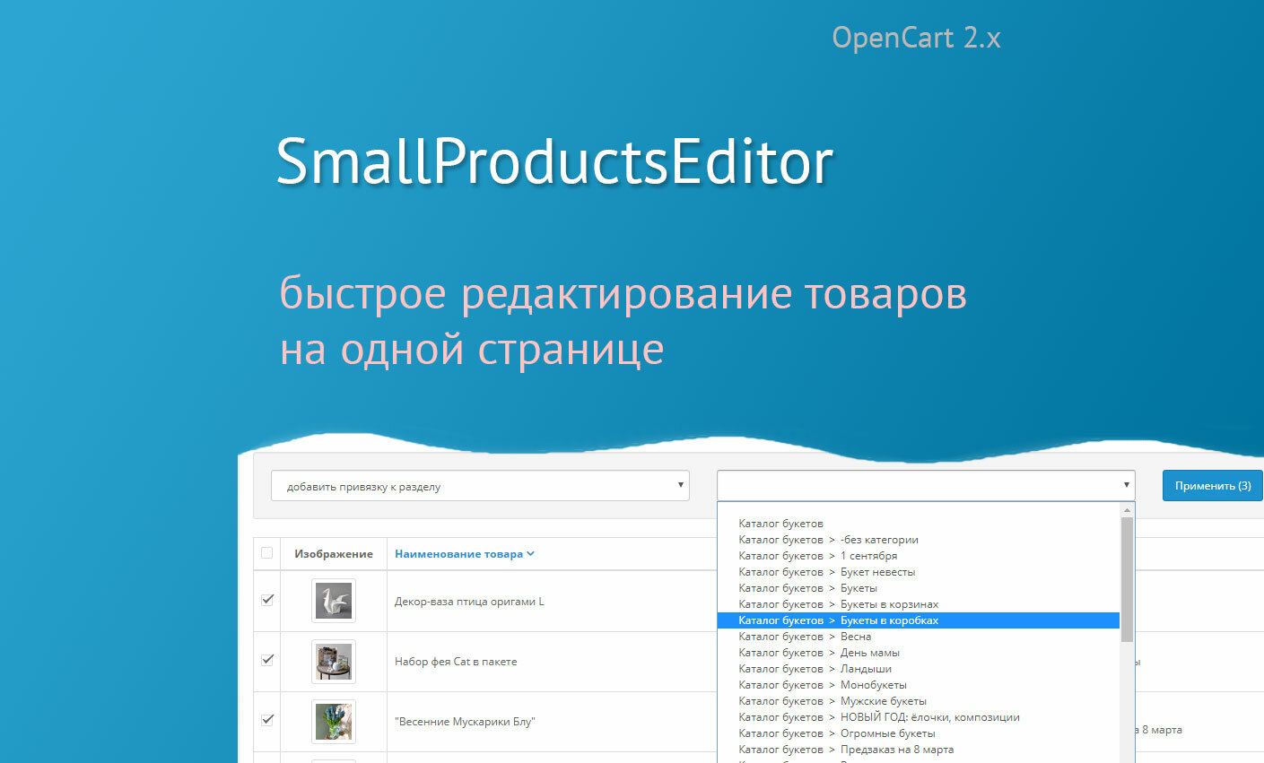1264x763 pixels.
Task: Open the empty category select dropdown
Action: pyautogui.click(x=926, y=485)
